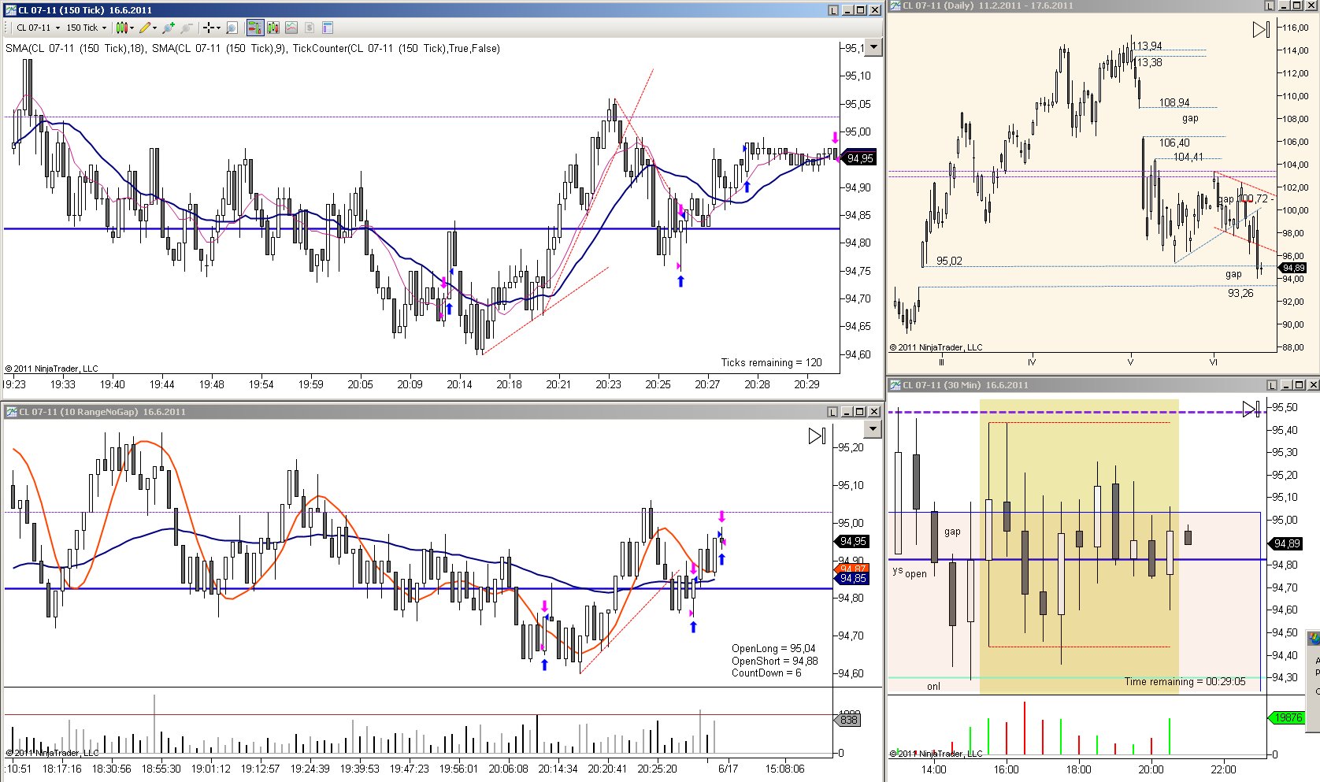
Task: Click the 19876 volume marker in 30 Min chart
Action: [1287, 717]
